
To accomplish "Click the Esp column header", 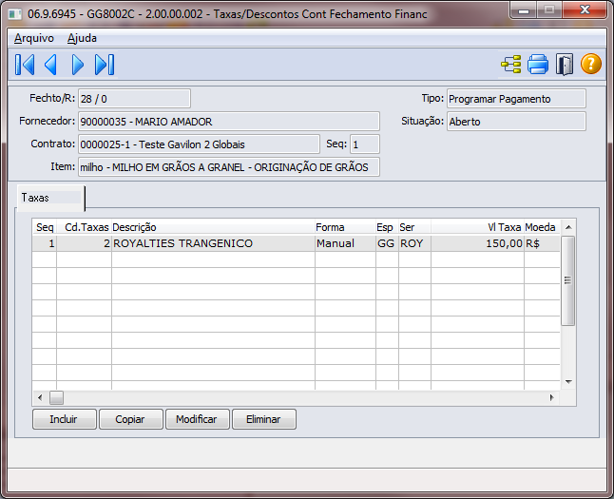I will tap(387, 227).
